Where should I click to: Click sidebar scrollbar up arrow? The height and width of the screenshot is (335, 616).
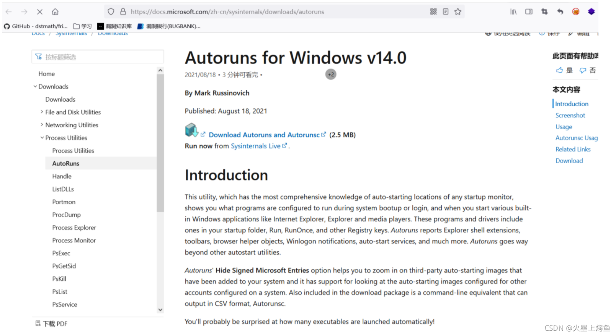[x=160, y=70]
